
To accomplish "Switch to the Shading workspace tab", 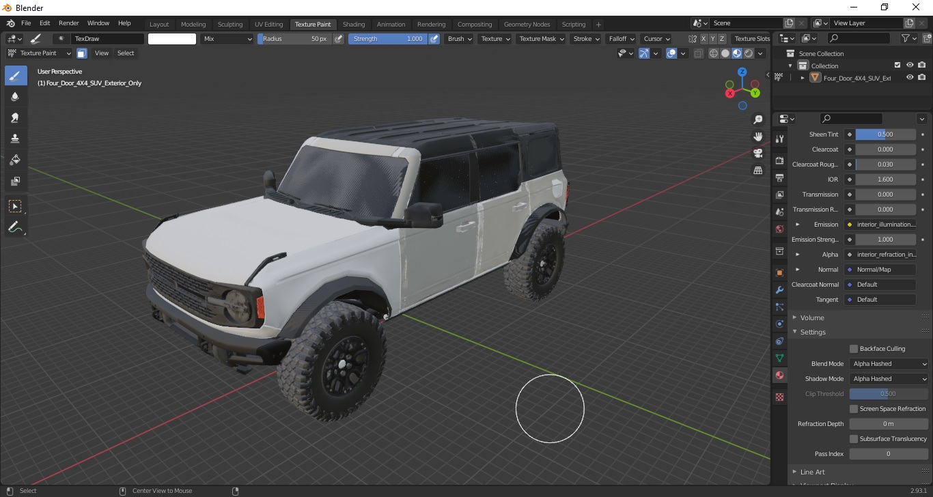I will click(354, 25).
